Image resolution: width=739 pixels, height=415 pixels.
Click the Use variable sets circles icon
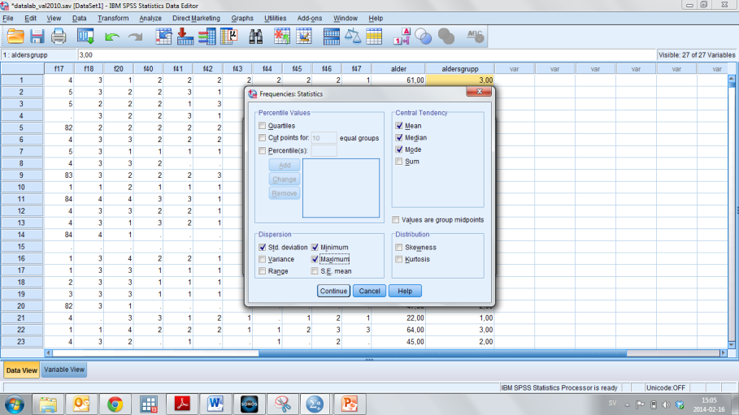[424, 37]
